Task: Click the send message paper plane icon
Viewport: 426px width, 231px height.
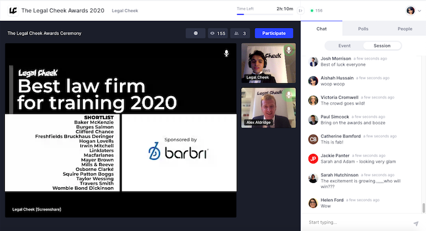Action: [416, 223]
